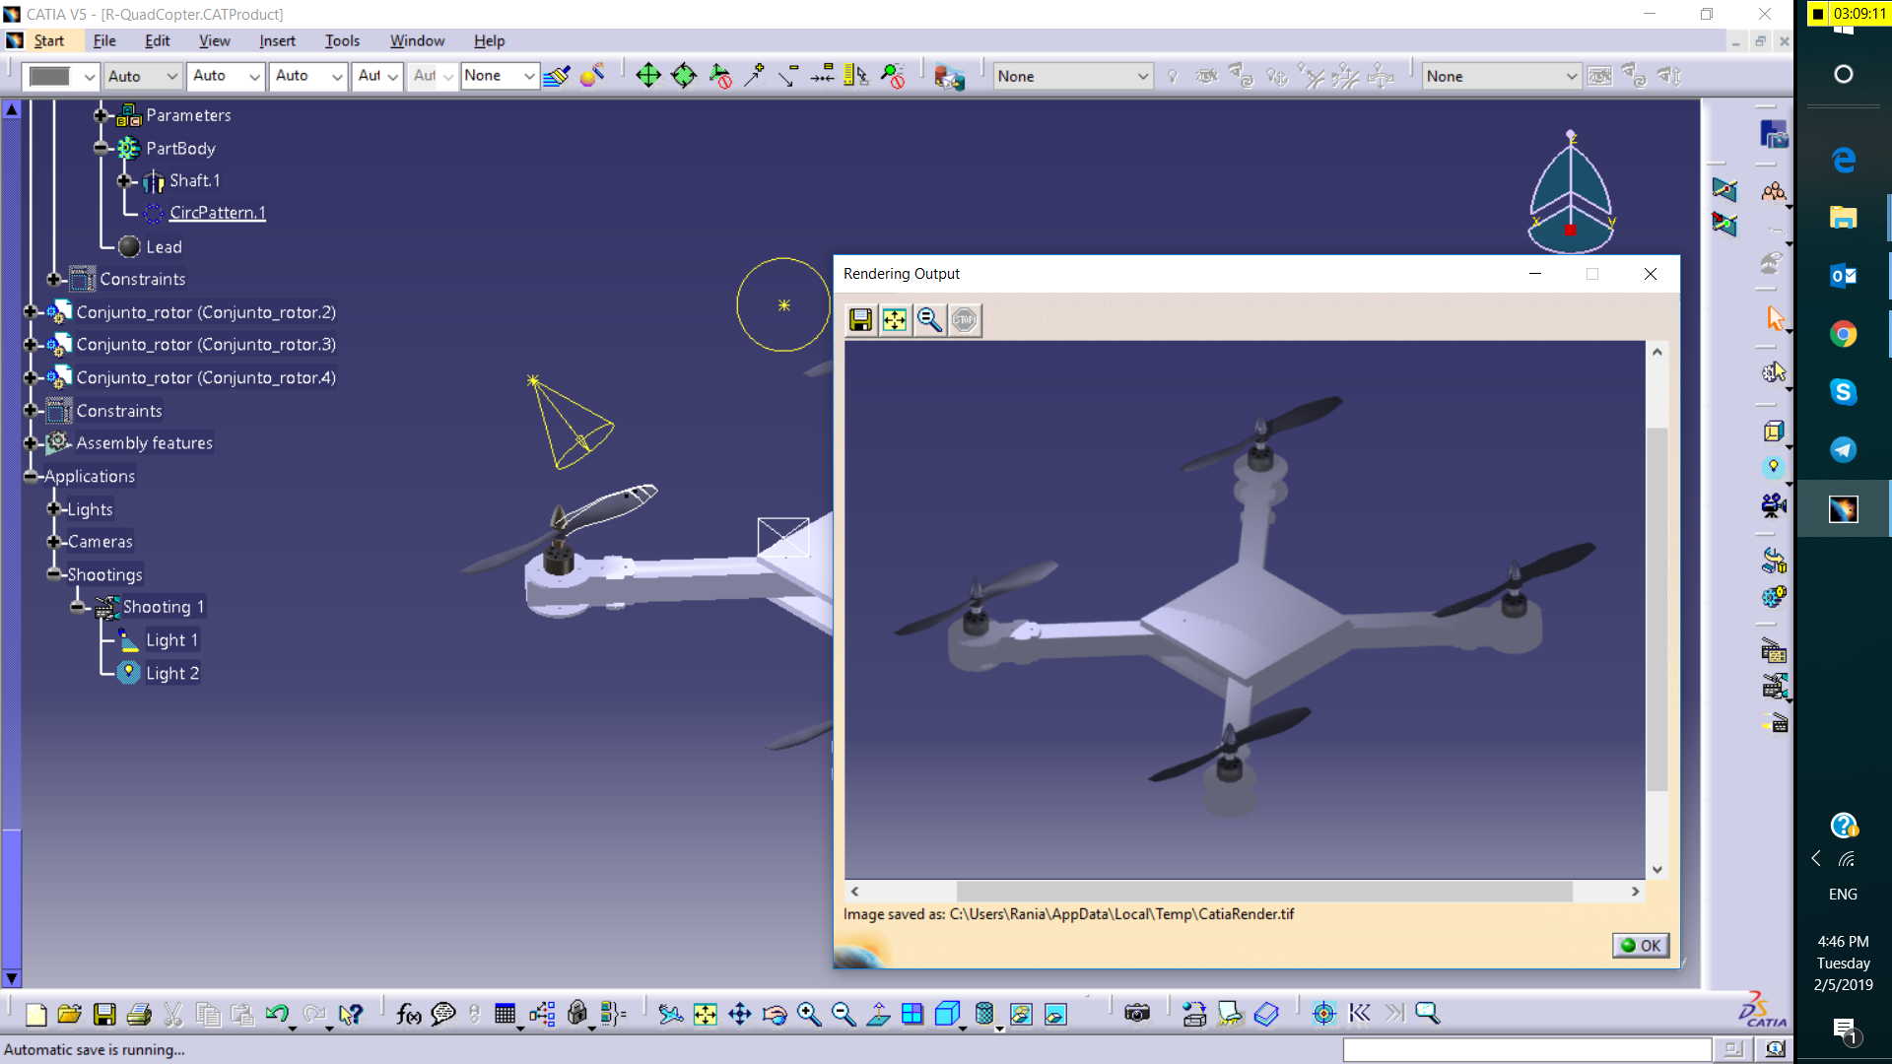Expand the Cameras tree node
The width and height of the screenshot is (1892, 1064).
pyautogui.click(x=54, y=542)
